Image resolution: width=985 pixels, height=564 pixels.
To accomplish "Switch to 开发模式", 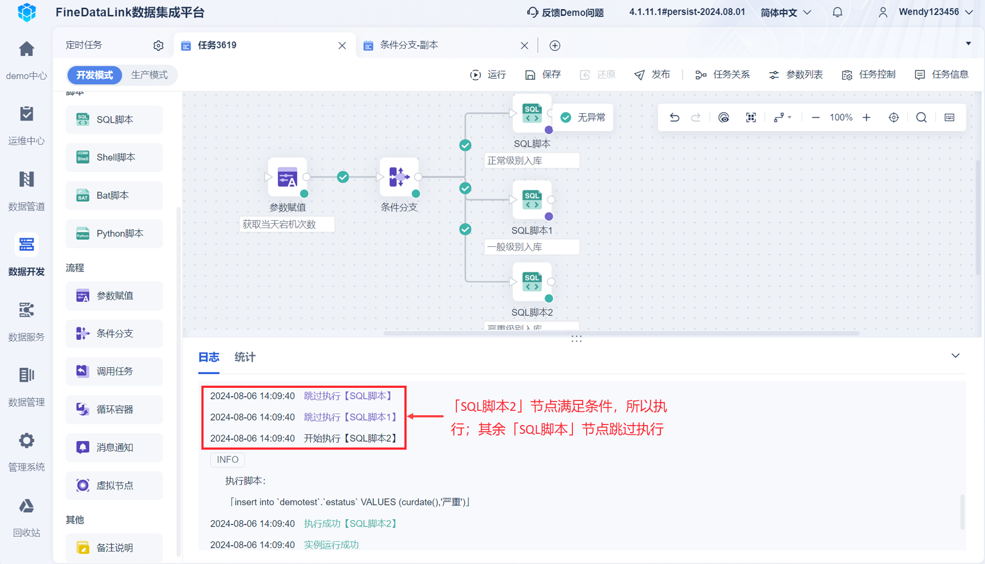I will click(x=95, y=75).
